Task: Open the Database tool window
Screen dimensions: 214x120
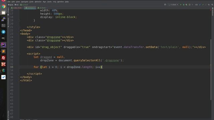Action: pyautogui.click(x=213, y=12)
